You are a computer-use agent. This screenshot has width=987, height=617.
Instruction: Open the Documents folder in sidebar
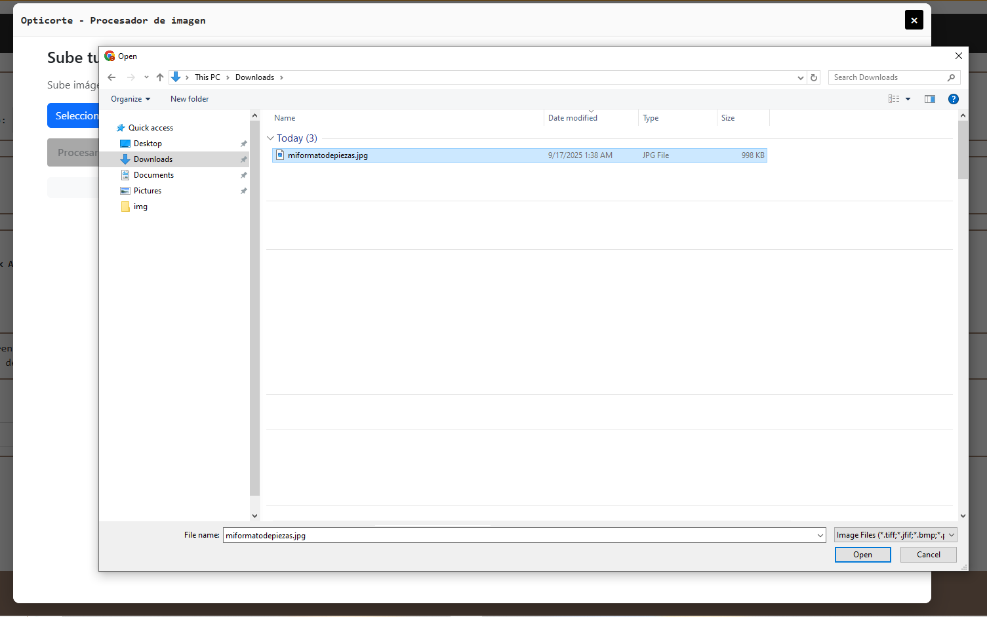tap(153, 175)
